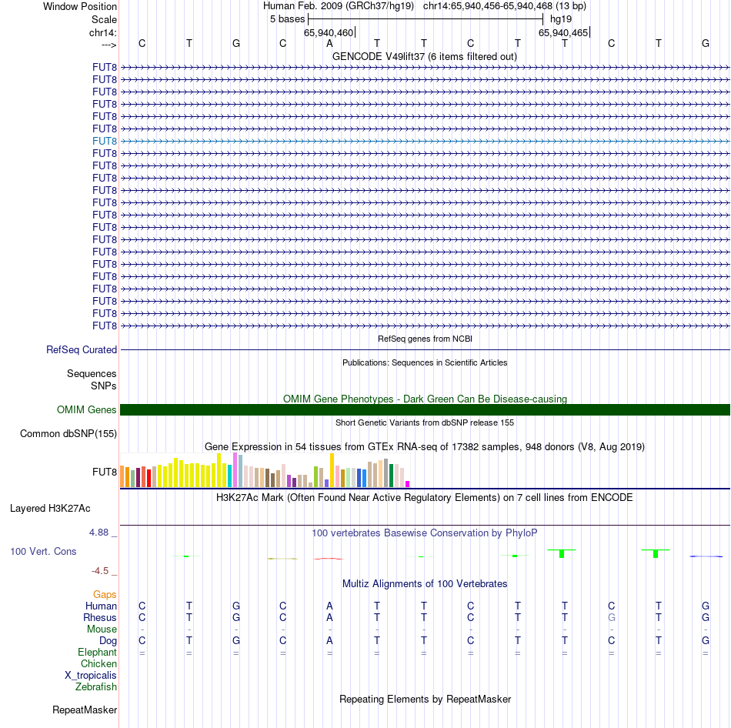Click '100 vertebrates Basewise Conservation by PhyloP'
731x728 pixels.
tap(425, 533)
